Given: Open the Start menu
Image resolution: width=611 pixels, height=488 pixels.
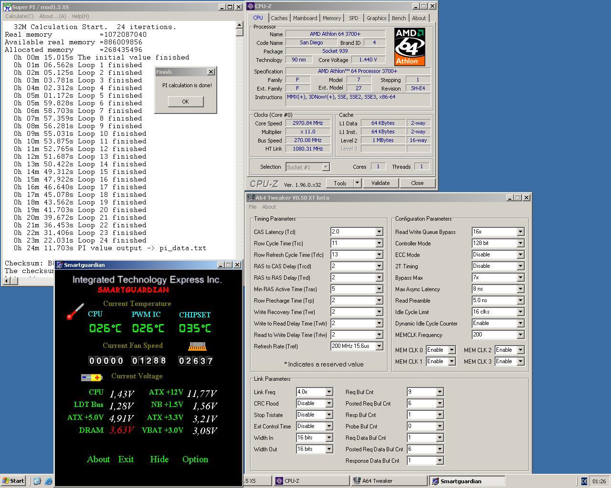Looking at the screenshot, I should pyautogui.click(x=13, y=481).
